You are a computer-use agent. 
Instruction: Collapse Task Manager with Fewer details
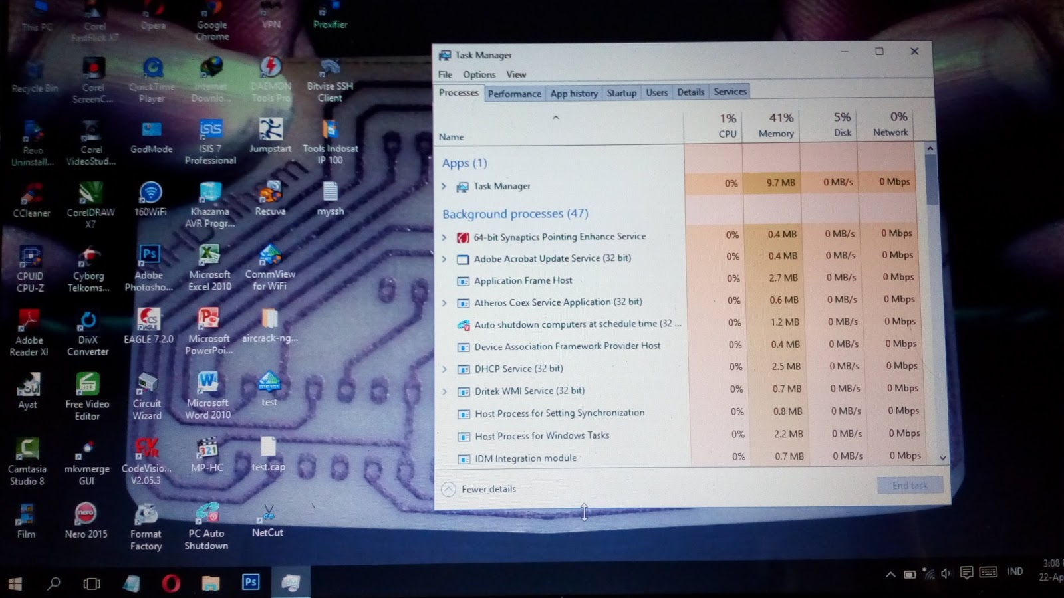(x=479, y=489)
